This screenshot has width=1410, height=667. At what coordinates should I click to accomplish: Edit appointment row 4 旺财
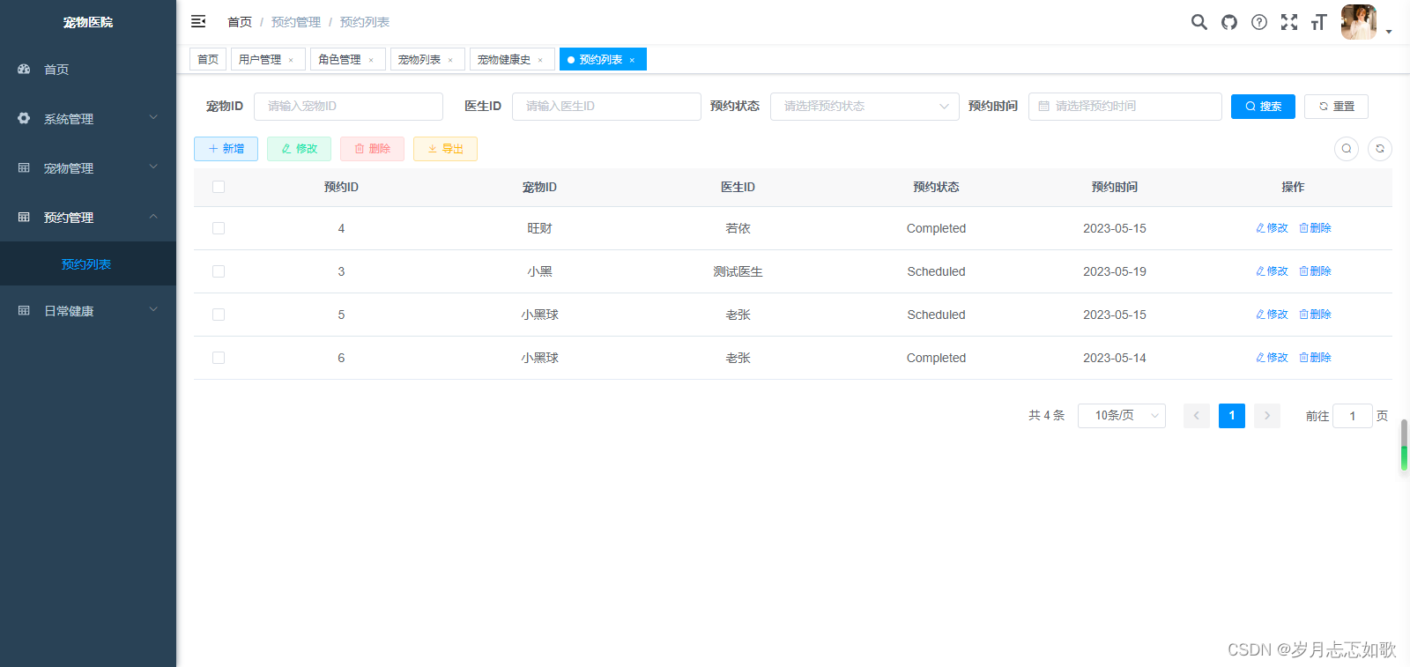tap(1272, 228)
